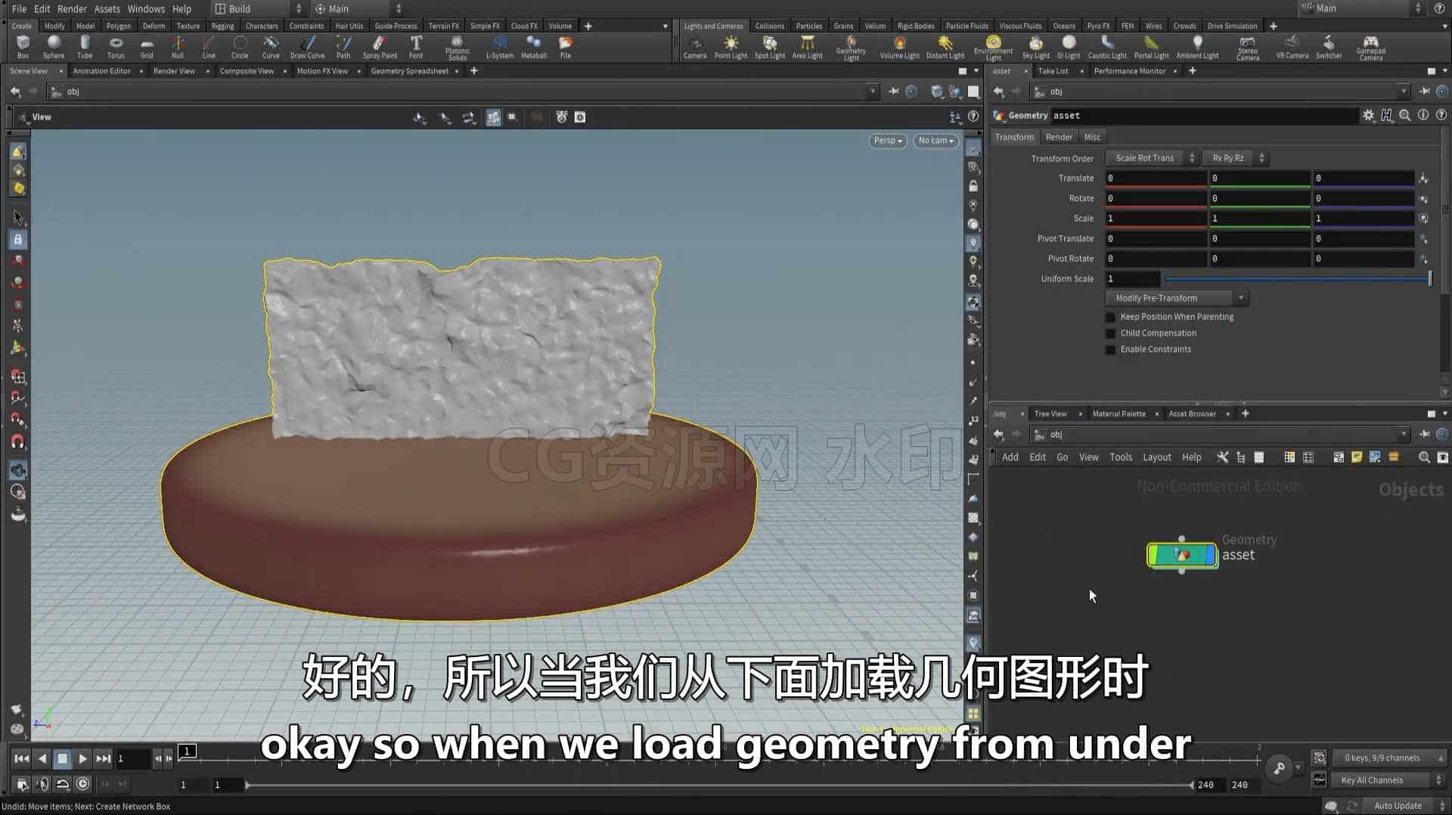Open Transform Order Scale Rot Trans dropdown

tap(1151, 158)
